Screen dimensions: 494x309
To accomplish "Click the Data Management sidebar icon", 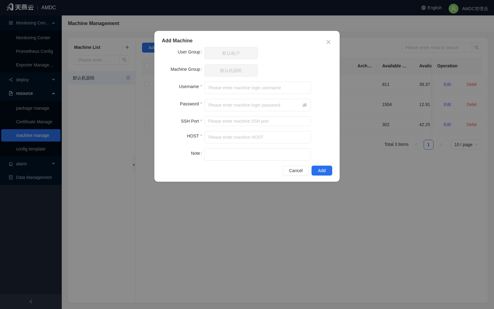I will pyautogui.click(x=11, y=177).
